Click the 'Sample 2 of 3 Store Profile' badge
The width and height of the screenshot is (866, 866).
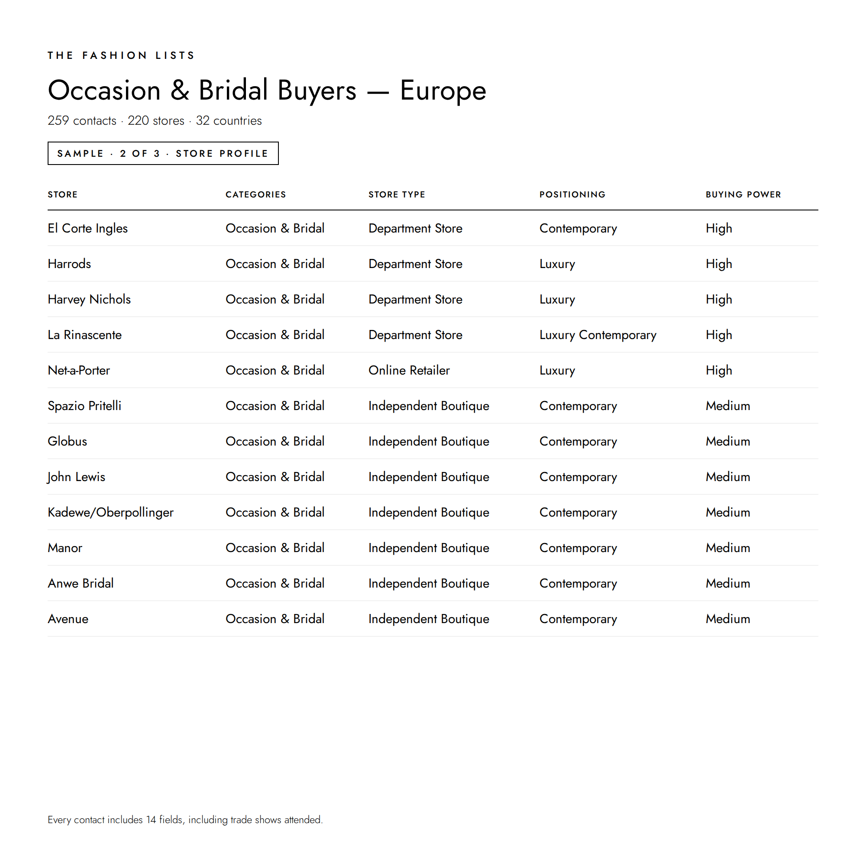(x=163, y=153)
